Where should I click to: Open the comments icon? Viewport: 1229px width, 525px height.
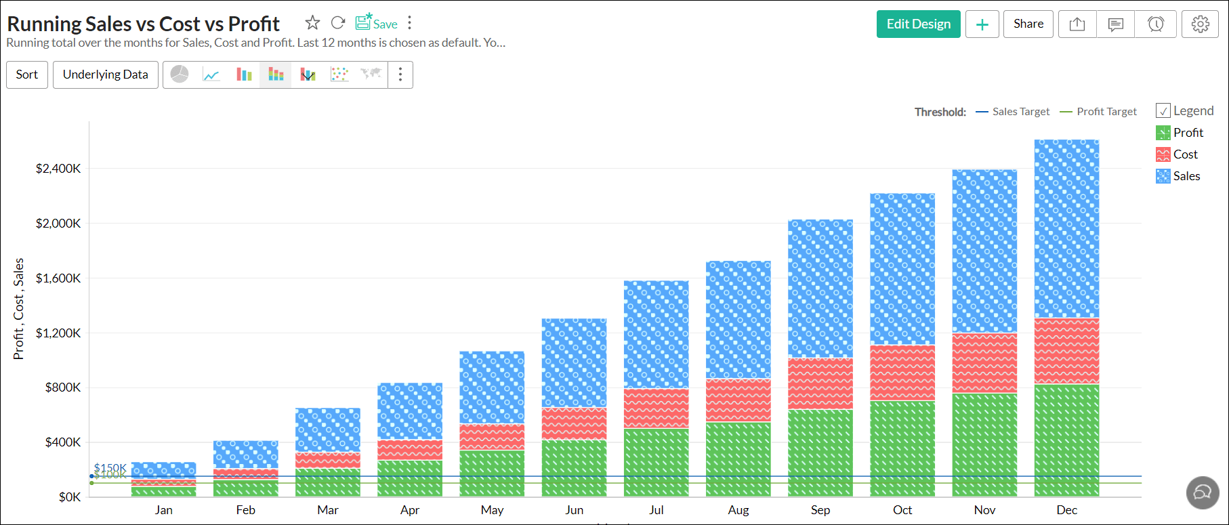(x=1116, y=24)
